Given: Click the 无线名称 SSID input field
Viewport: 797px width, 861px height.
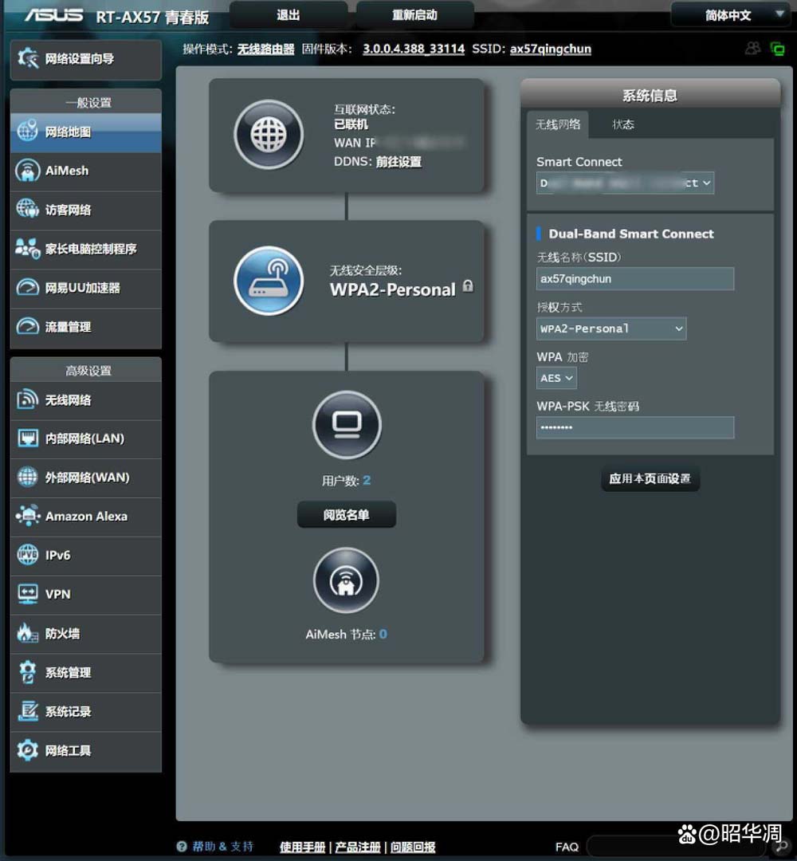Looking at the screenshot, I should [x=634, y=279].
